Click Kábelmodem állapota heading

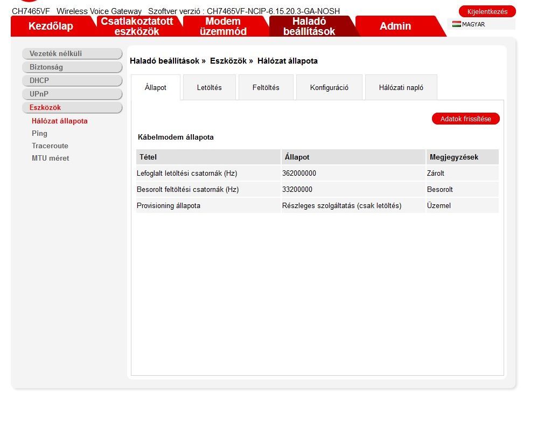(x=176, y=137)
